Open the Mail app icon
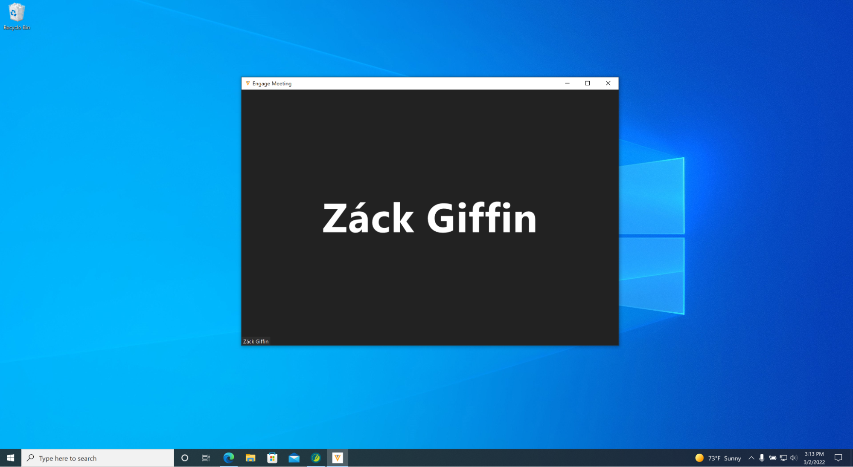 [294, 458]
